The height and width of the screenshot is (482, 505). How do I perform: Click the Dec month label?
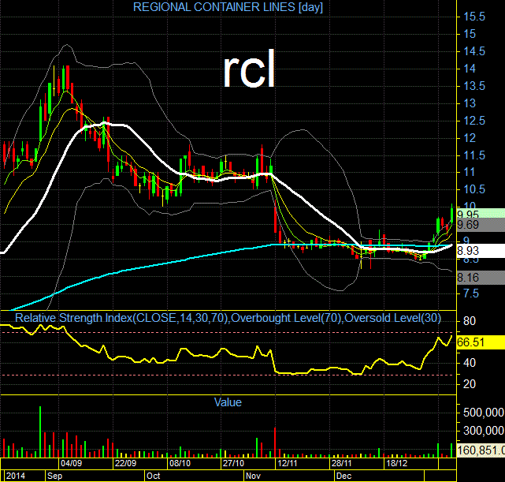(x=343, y=476)
